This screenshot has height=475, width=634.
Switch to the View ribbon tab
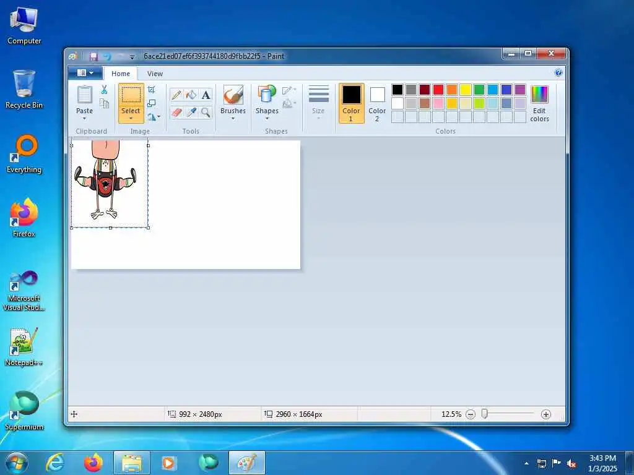click(155, 74)
